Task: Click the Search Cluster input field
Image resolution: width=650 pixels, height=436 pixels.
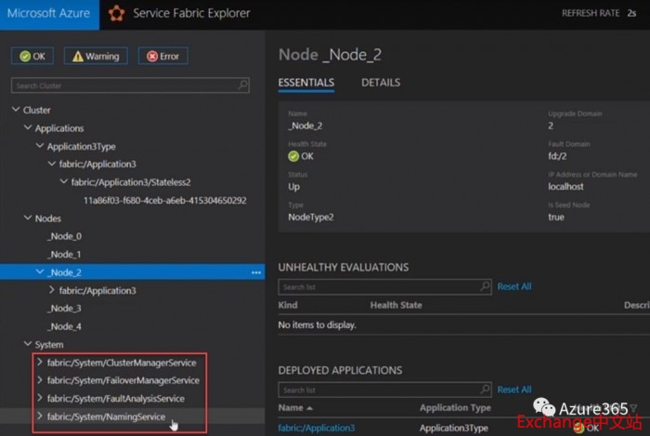Action: 121,86
